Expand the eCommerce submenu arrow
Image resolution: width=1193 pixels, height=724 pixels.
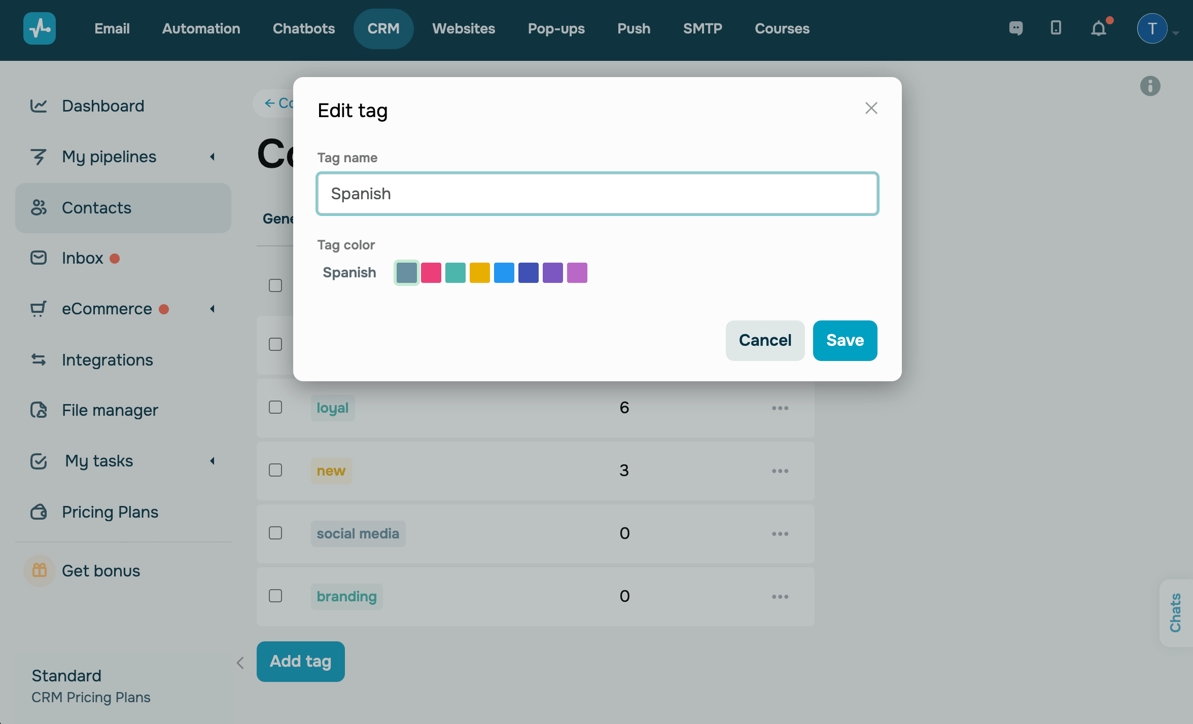[x=213, y=309]
